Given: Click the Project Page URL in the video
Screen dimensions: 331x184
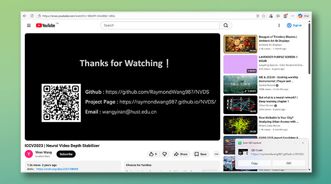Looking at the screenshot, I should pyautogui.click(x=168, y=102).
